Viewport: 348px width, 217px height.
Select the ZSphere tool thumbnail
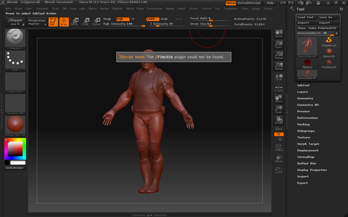tap(307, 63)
